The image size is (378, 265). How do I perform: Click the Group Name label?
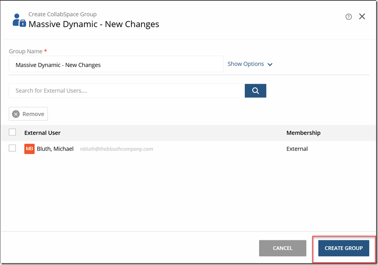tap(26, 51)
